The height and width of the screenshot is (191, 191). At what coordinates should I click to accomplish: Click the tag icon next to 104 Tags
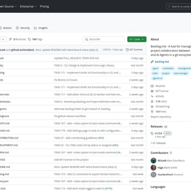pos(29,39)
